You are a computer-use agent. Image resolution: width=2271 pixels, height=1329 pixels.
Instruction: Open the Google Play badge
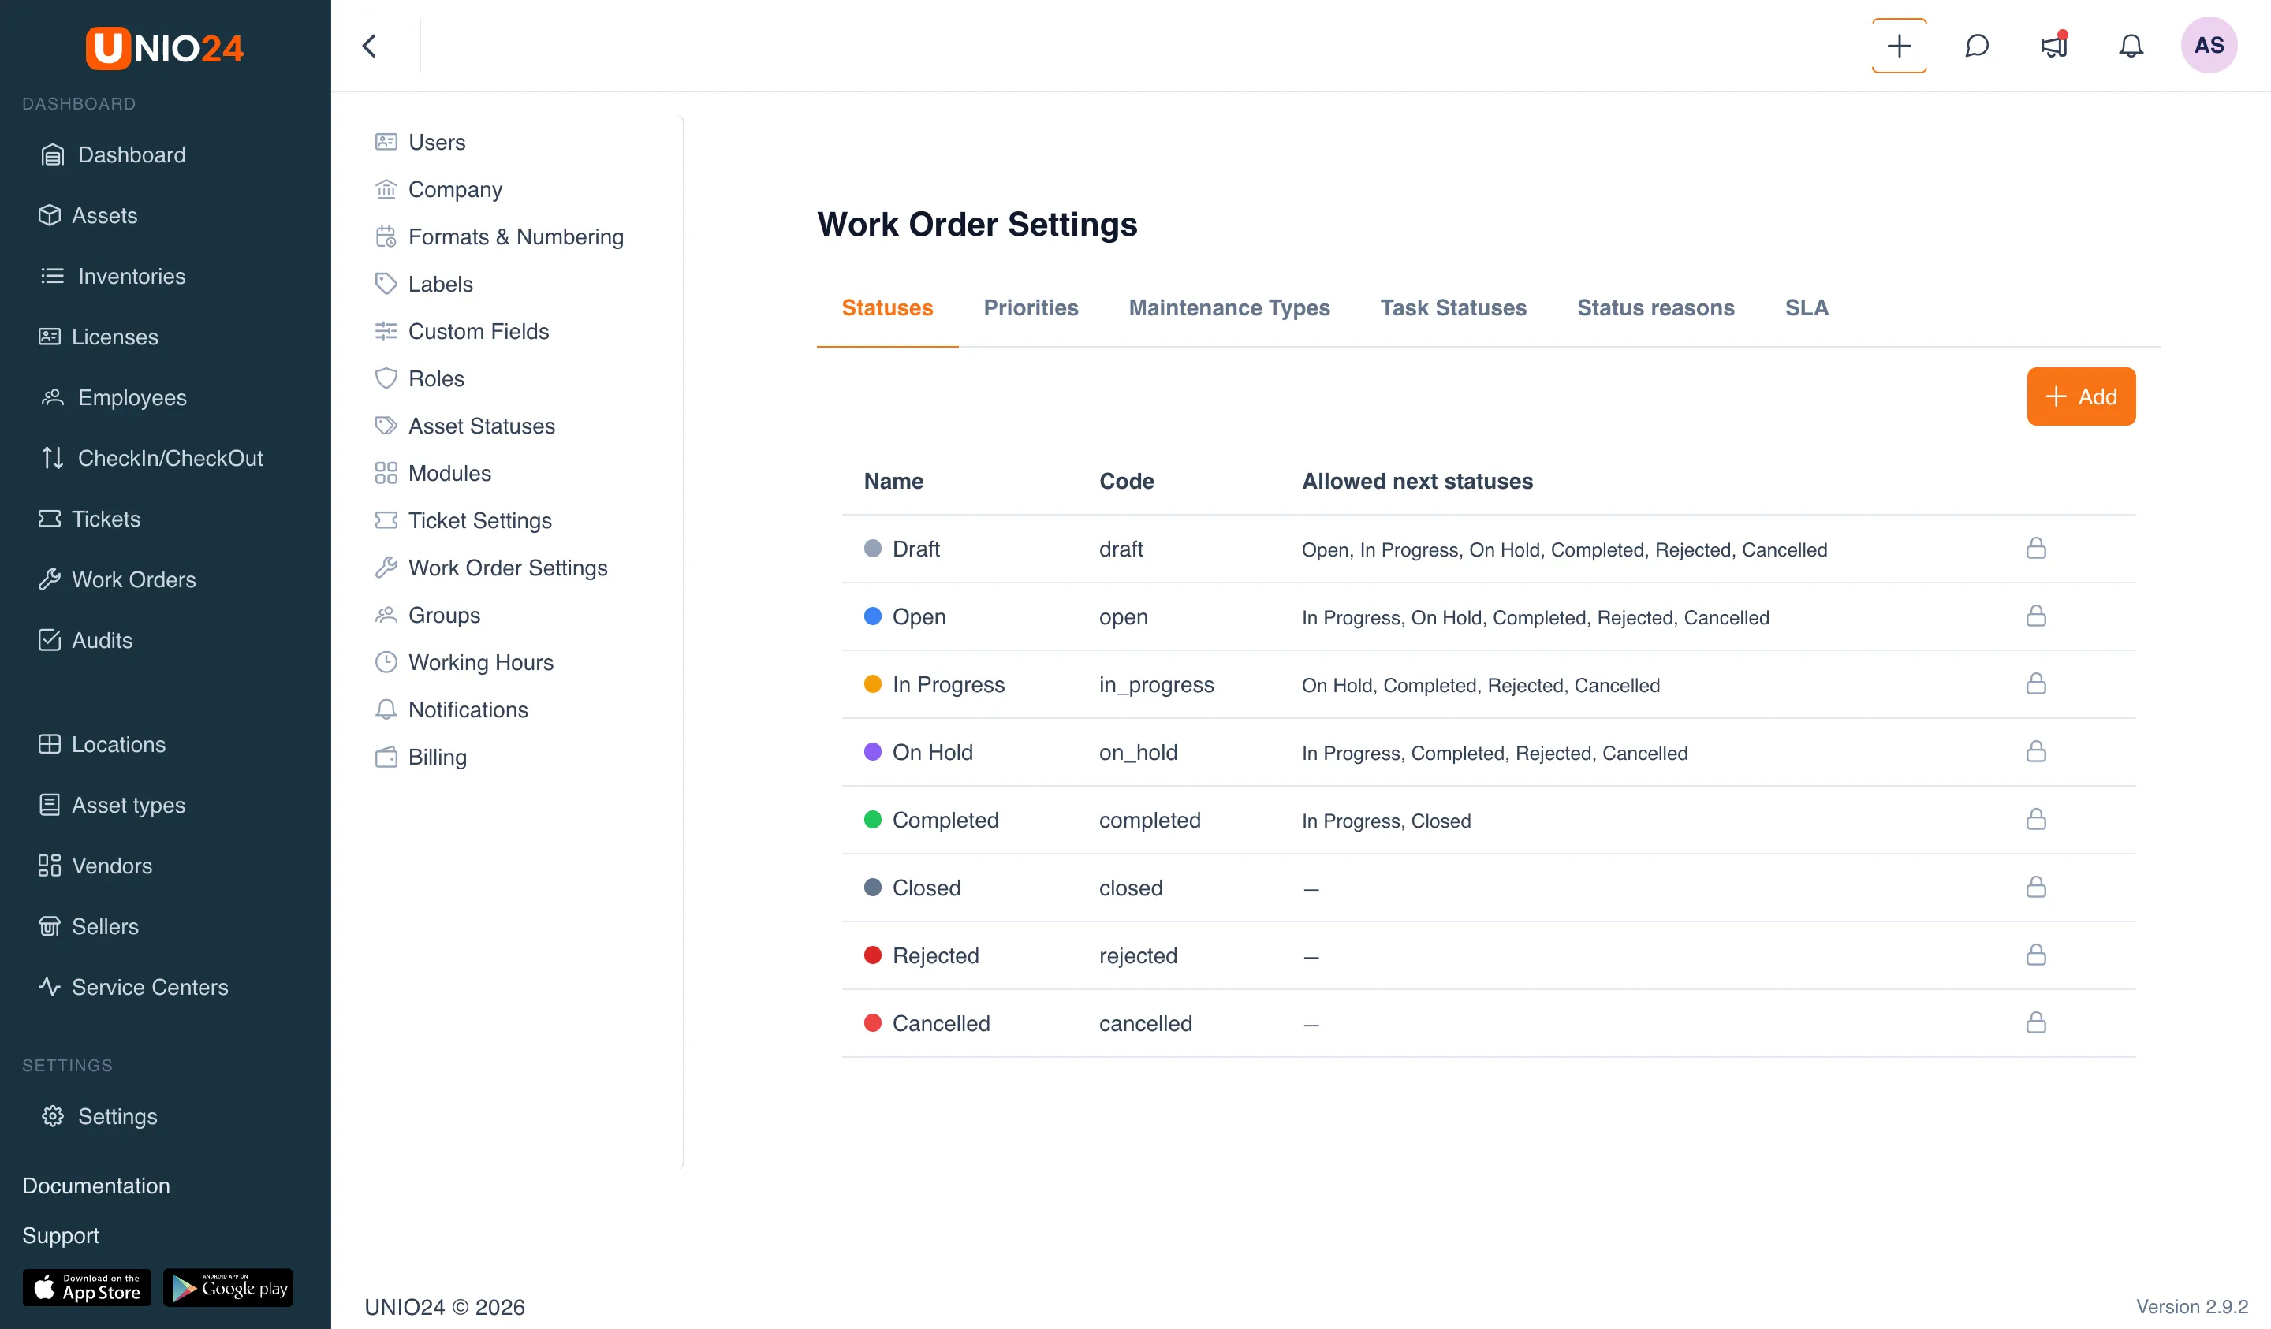pos(228,1287)
